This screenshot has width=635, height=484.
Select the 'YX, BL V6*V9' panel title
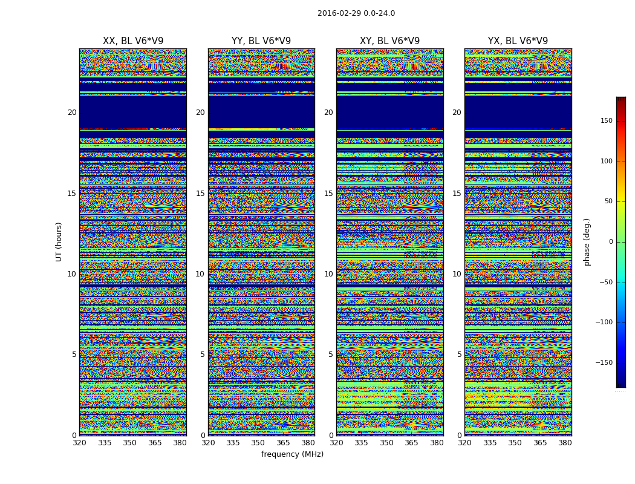click(x=518, y=41)
